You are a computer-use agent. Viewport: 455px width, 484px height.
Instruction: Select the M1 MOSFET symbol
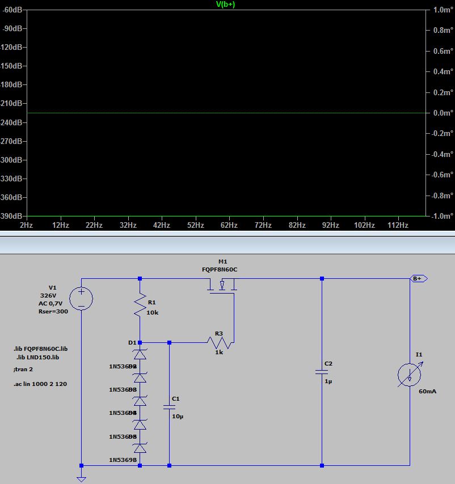(x=222, y=286)
